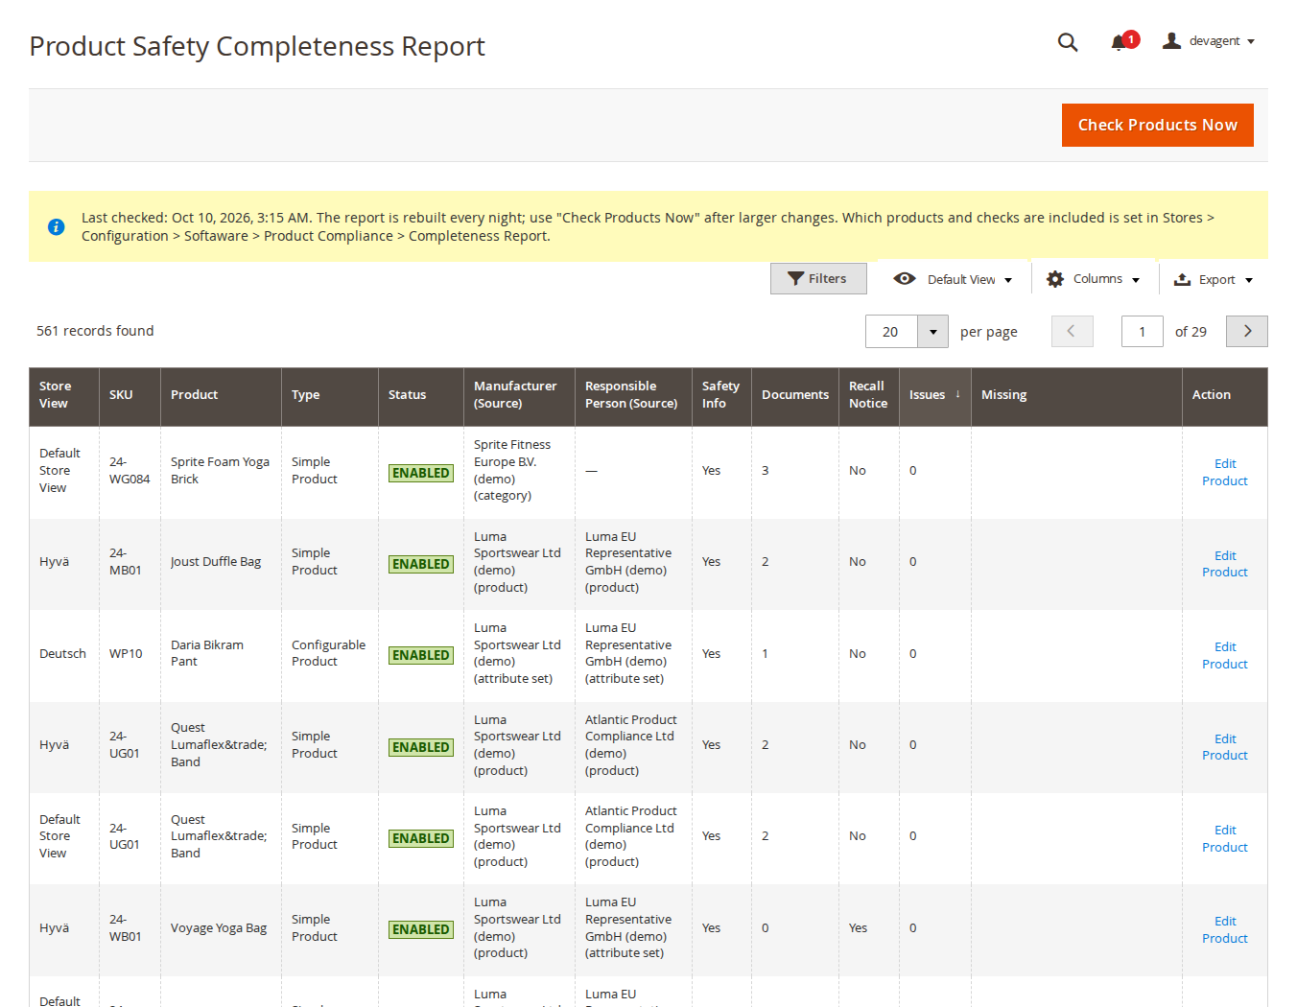Open the Default View bookmarks dropdown
Viewport: 1297px width, 1007px height.
point(953,279)
